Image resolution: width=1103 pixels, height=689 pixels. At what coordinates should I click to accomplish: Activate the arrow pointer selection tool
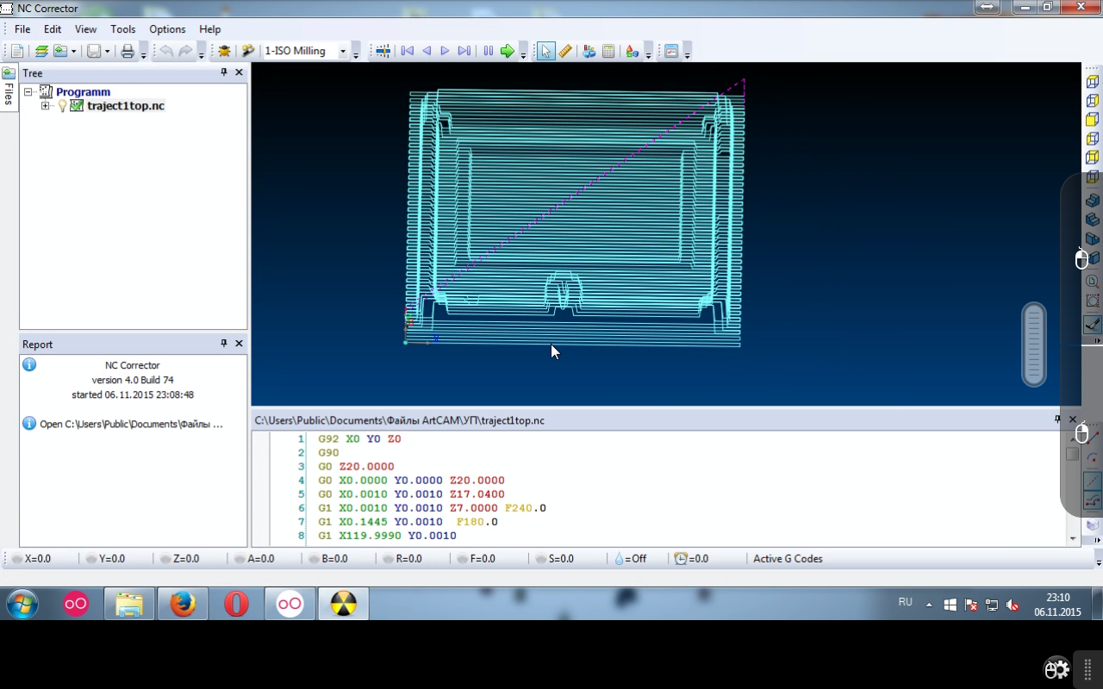(x=545, y=52)
